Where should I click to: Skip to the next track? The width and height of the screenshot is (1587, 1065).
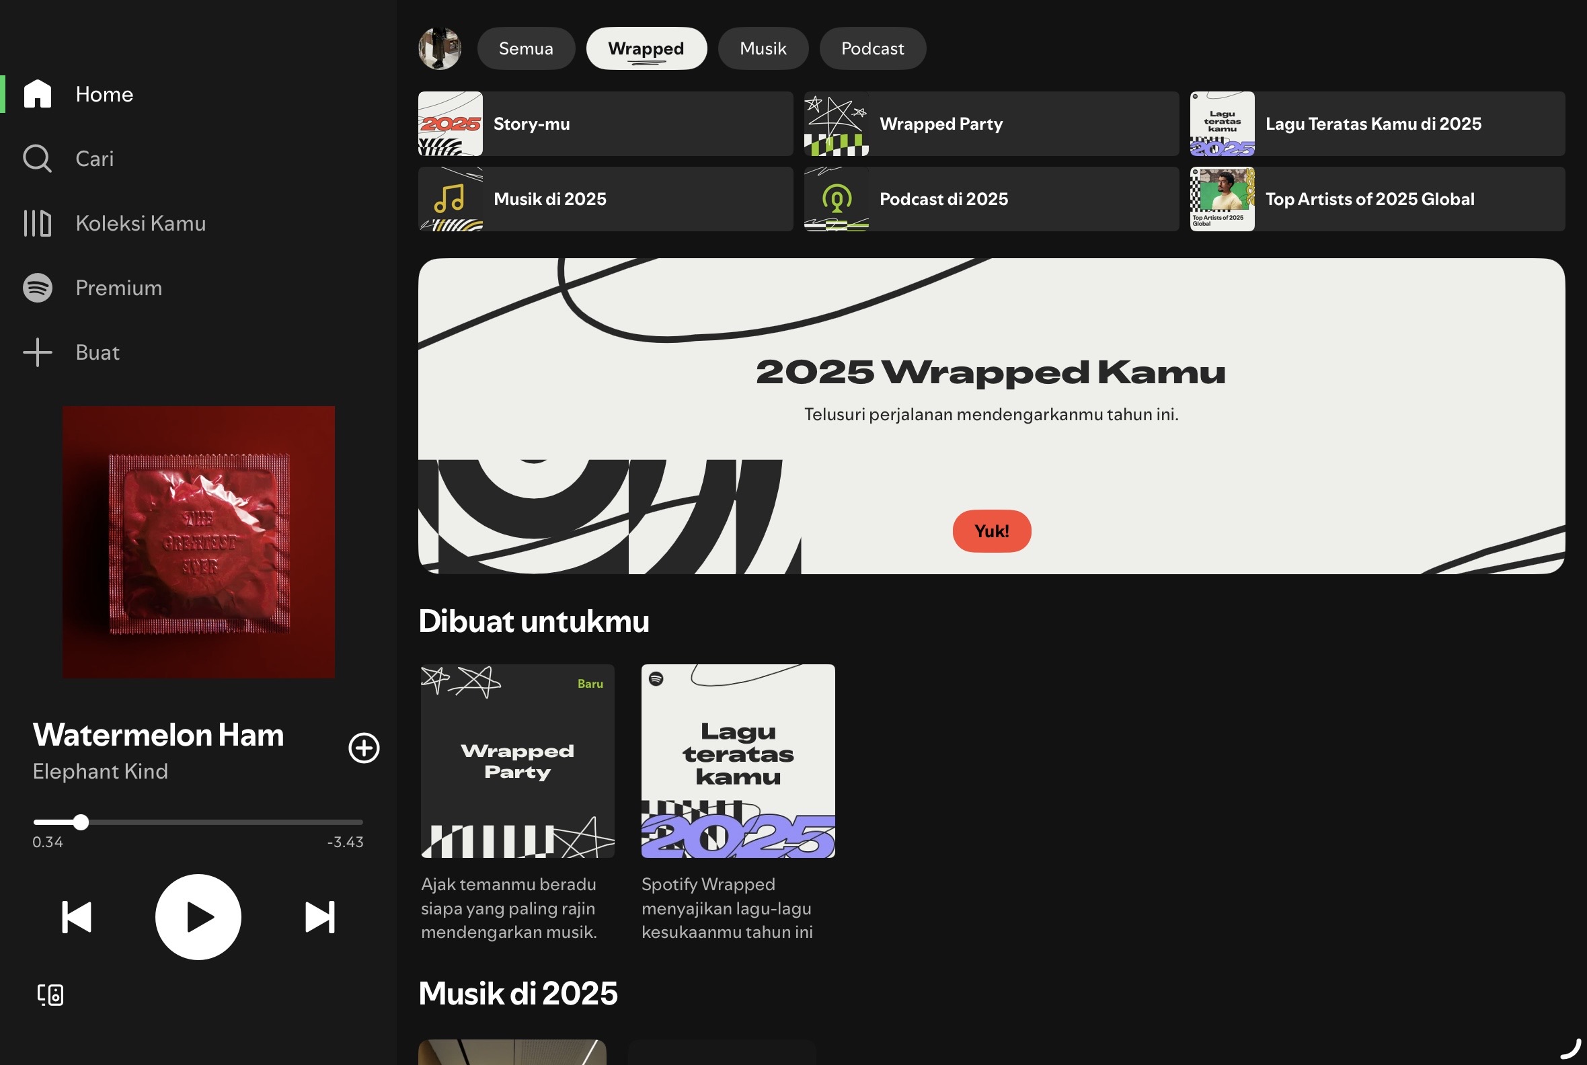click(x=319, y=917)
